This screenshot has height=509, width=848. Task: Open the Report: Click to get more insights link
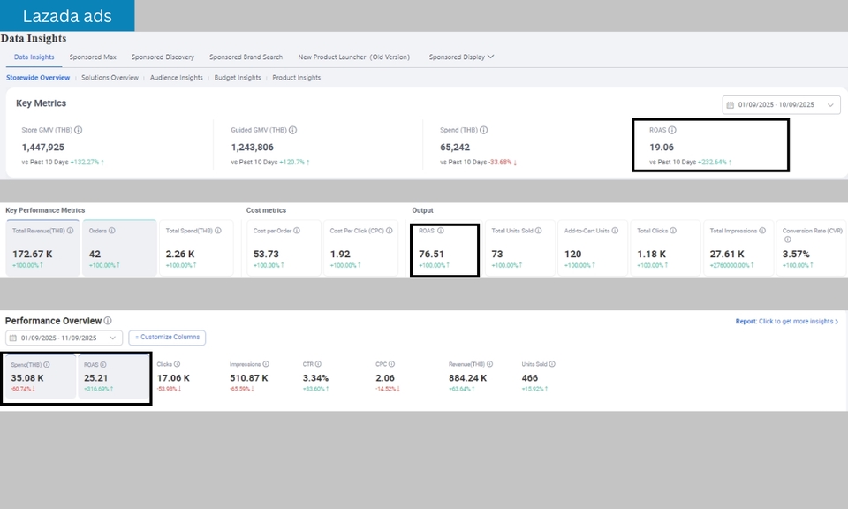click(786, 322)
